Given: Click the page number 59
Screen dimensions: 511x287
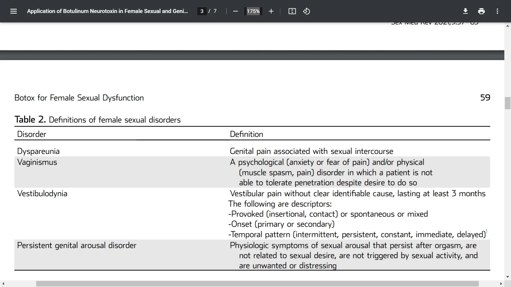Looking at the screenshot, I should coord(485,98).
